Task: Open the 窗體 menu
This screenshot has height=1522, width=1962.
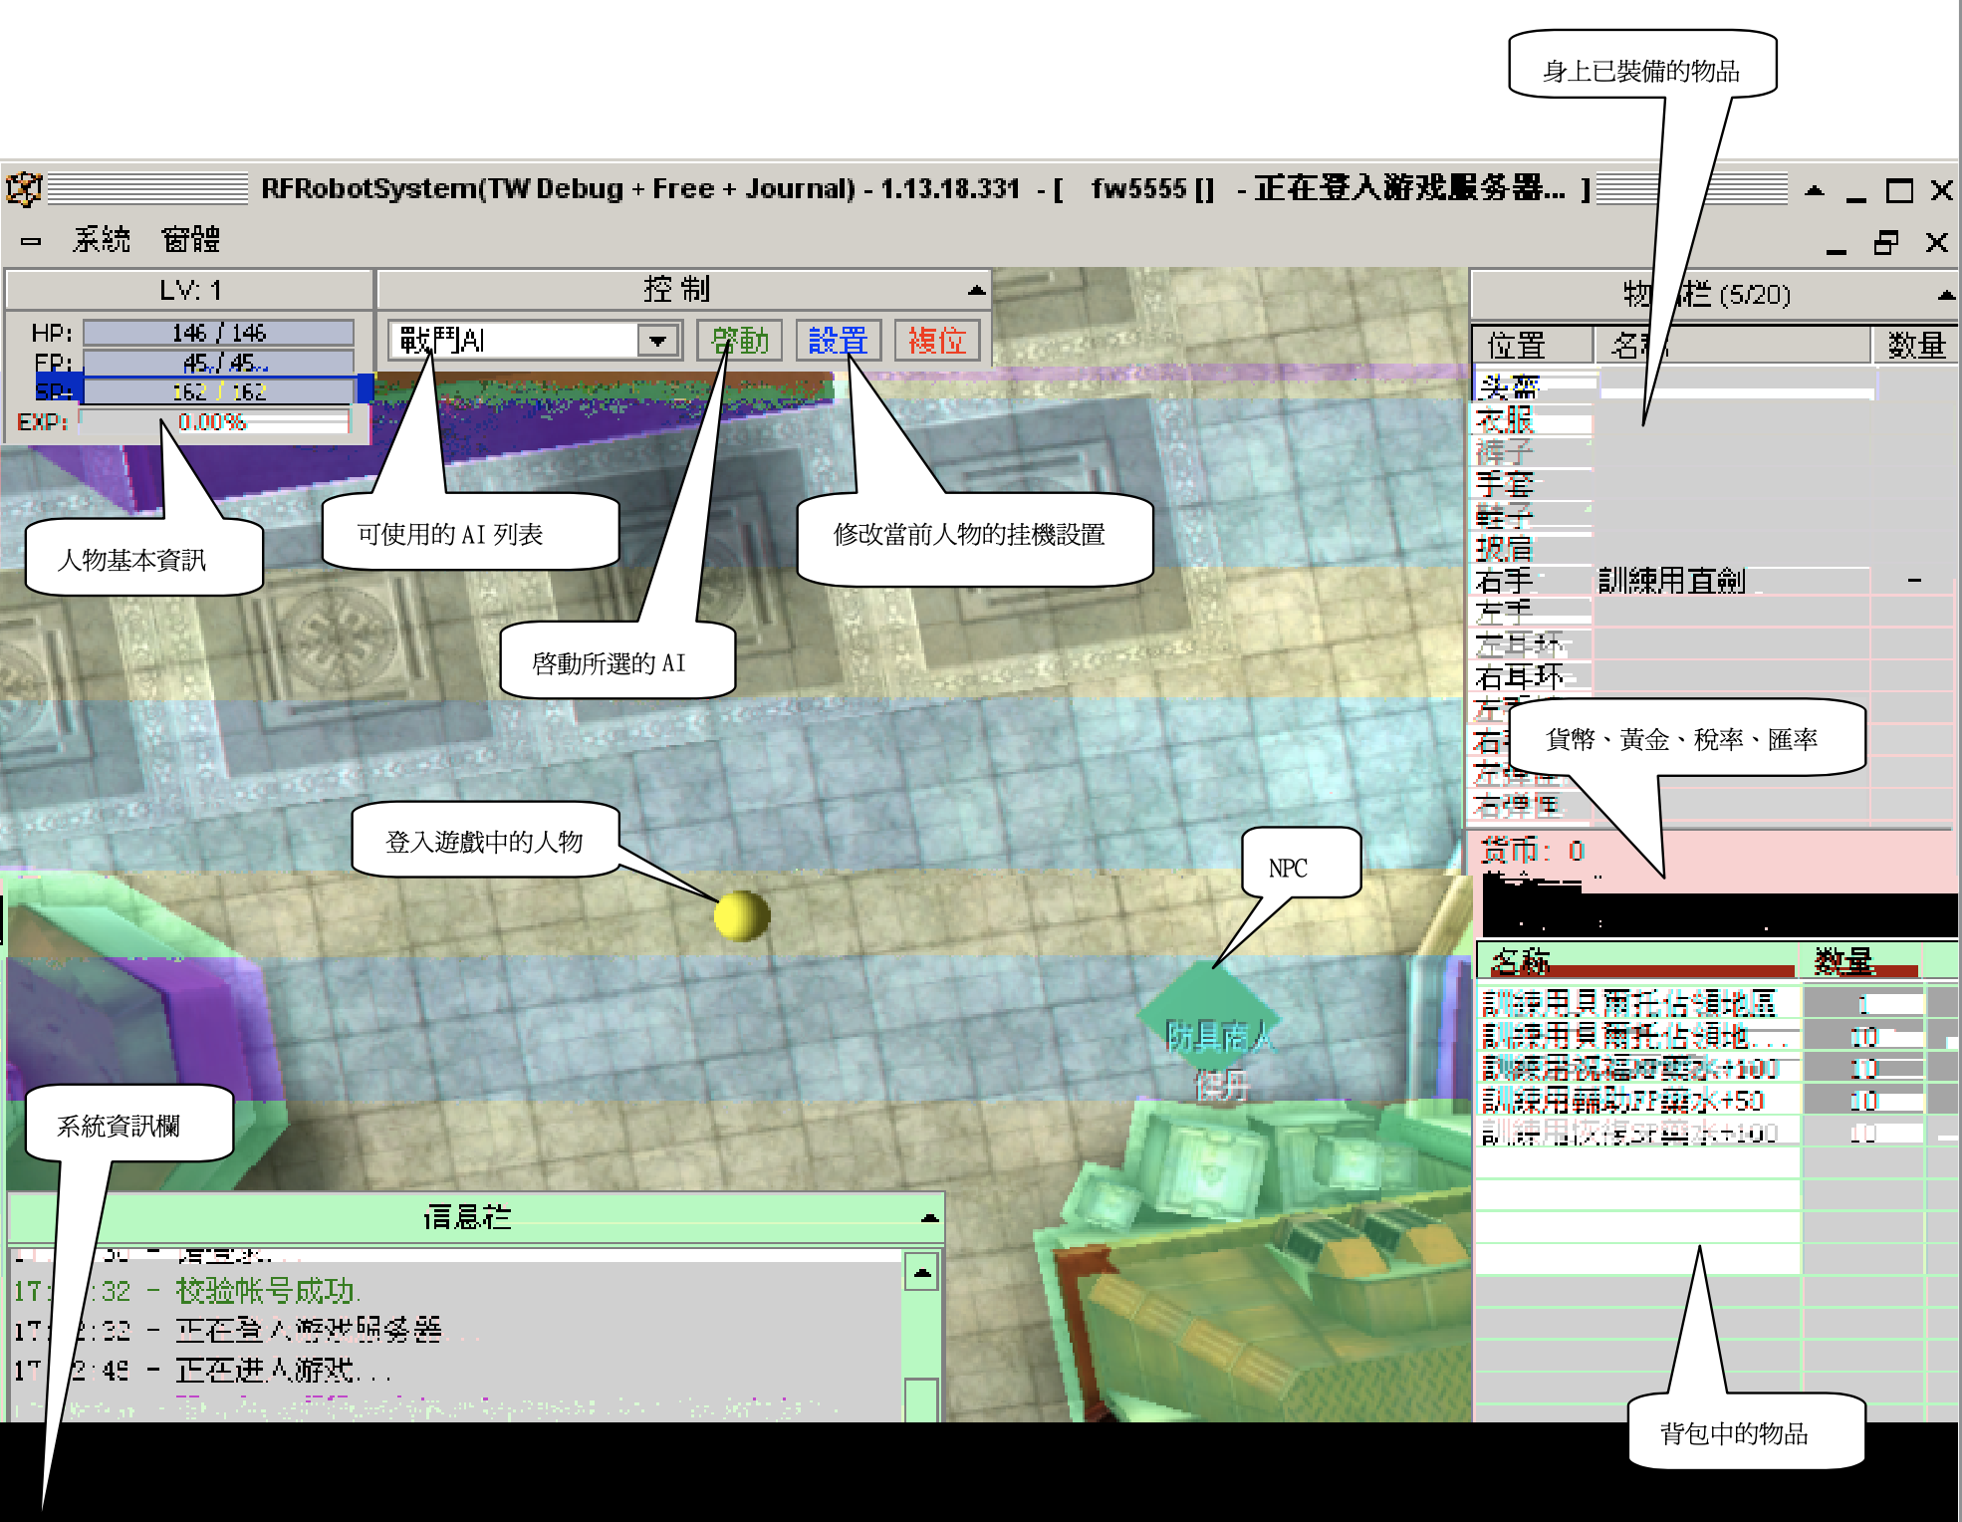Action: tap(190, 240)
